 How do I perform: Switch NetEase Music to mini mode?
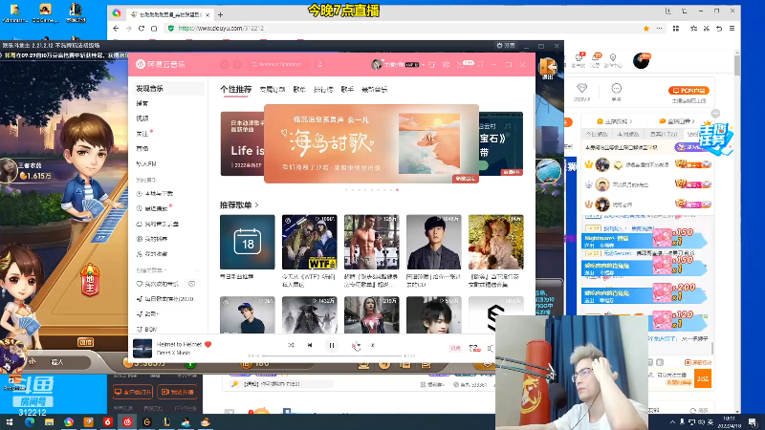pyautogui.click(x=480, y=64)
